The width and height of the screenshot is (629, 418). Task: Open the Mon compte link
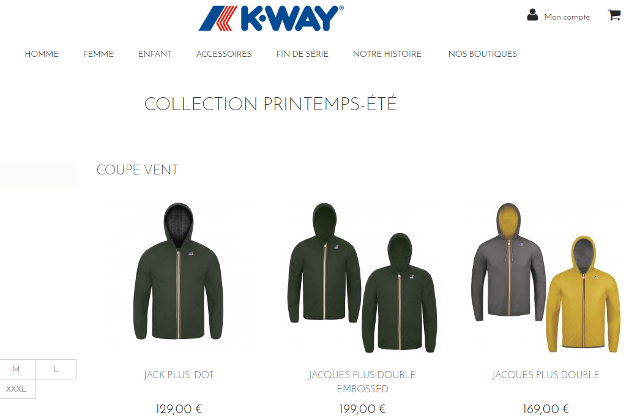[567, 17]
